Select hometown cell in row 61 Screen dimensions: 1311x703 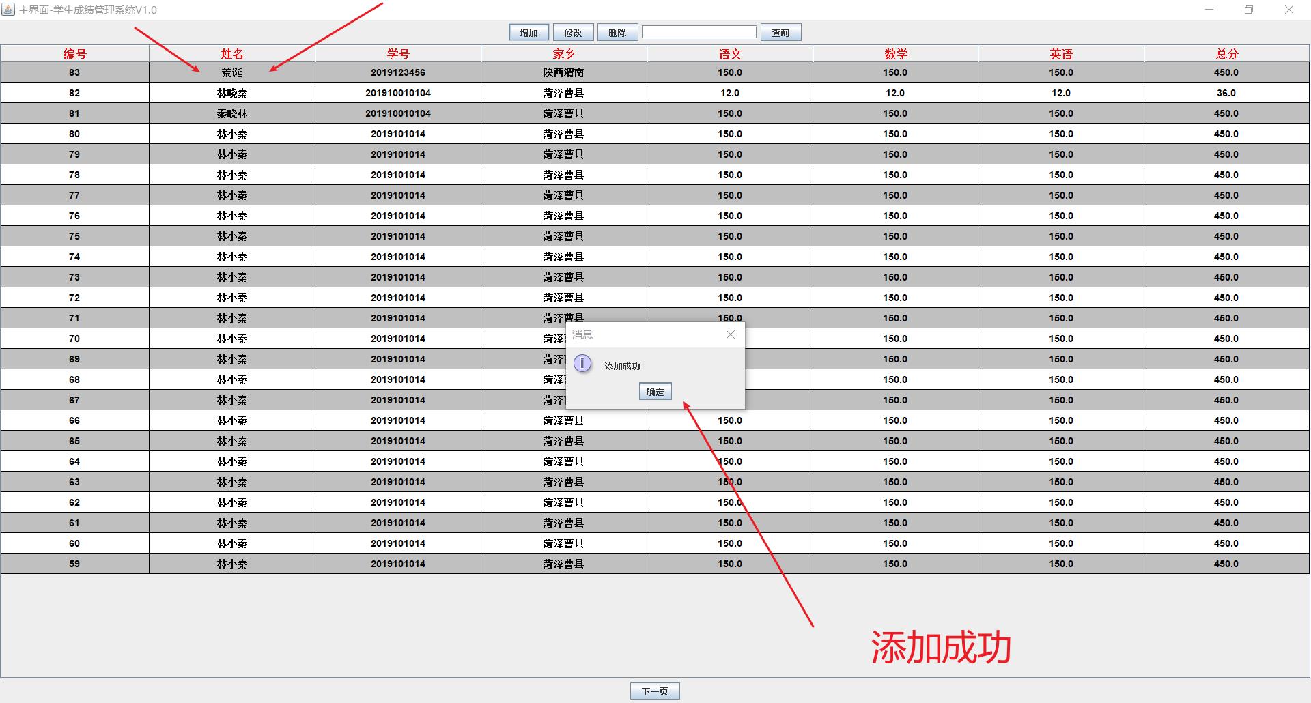coord(563,523)
